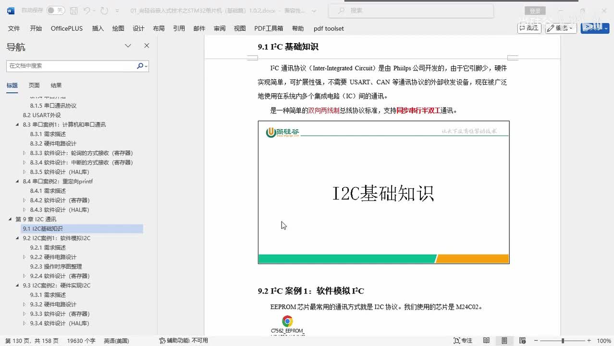Select heading 8.1.5 串口通讯协议

[x=53, y=106]
